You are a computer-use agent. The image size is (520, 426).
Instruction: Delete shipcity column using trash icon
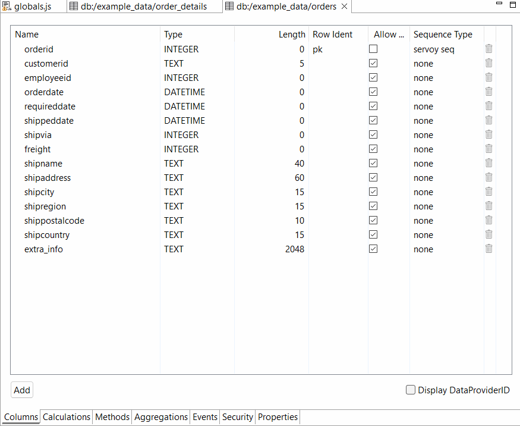489,192
